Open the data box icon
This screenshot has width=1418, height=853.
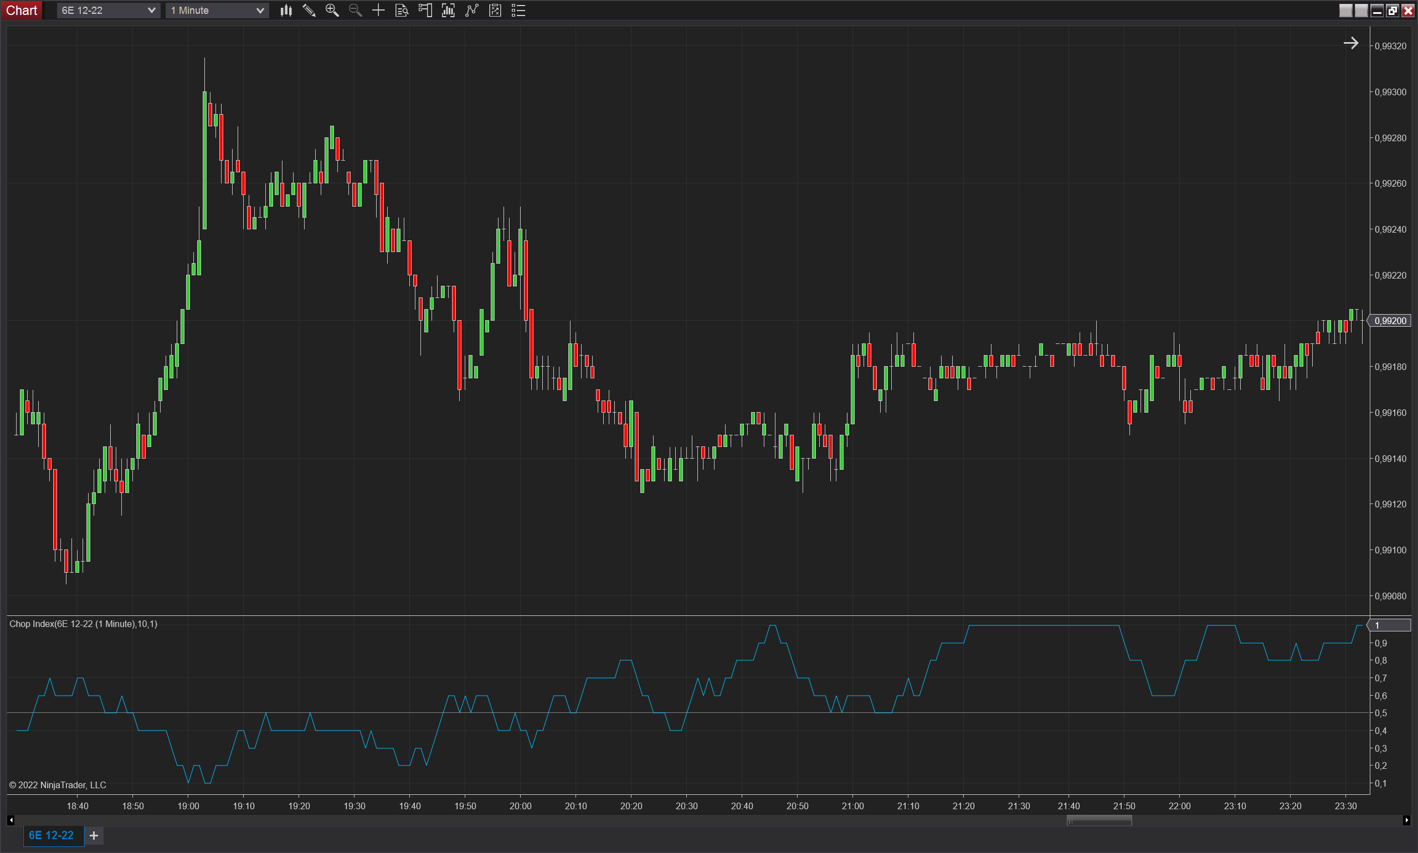click(402, 11)
